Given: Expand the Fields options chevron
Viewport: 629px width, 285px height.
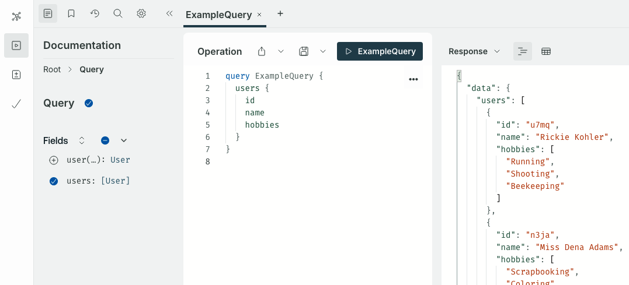Looking at the screenshot, I should [x=124, y=140].
